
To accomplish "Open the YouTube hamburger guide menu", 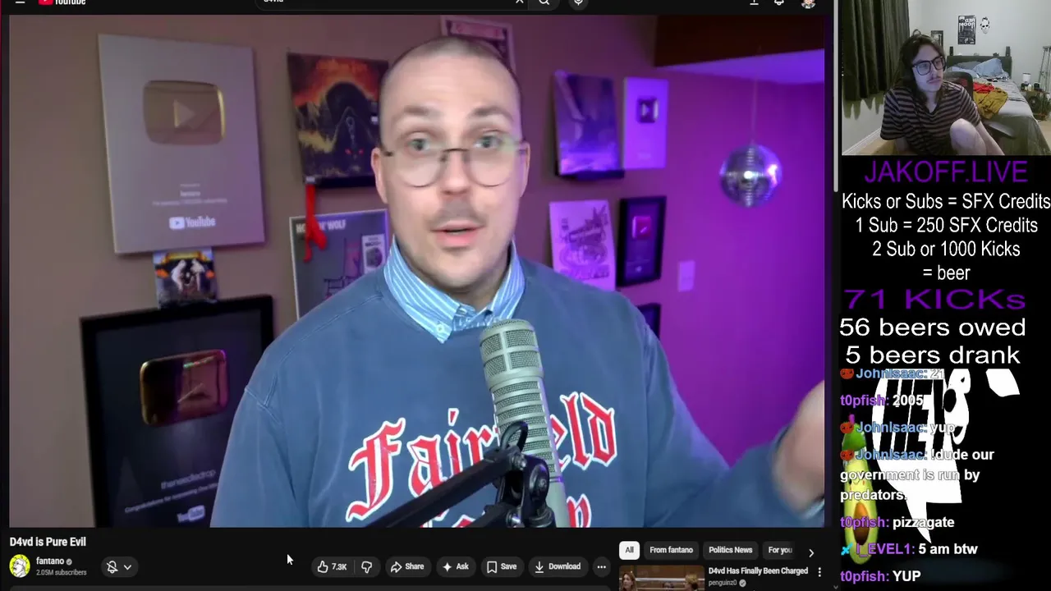I will pos(20,2).
